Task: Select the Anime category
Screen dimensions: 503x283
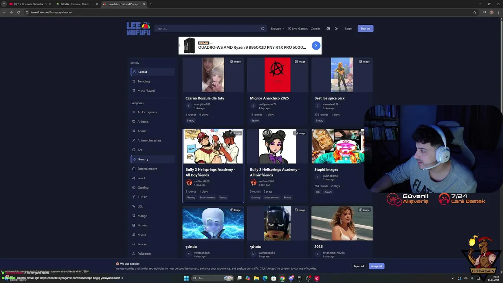Action: coord(153,131)
